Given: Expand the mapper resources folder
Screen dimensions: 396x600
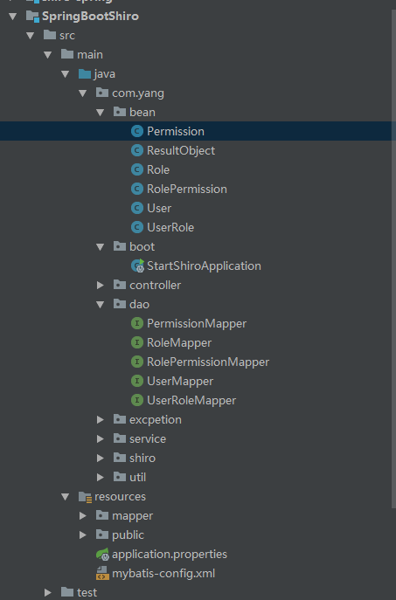Looking at the screenshot, I should [x=83, y=516].
